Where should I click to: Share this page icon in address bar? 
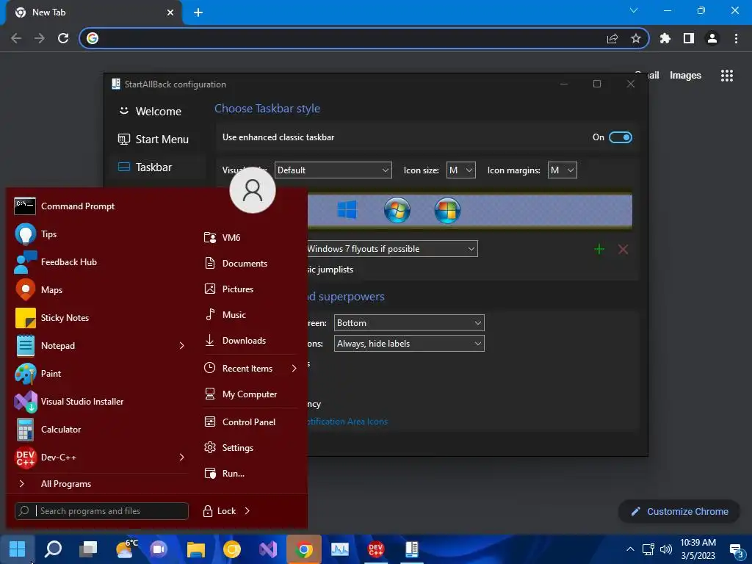612,38
